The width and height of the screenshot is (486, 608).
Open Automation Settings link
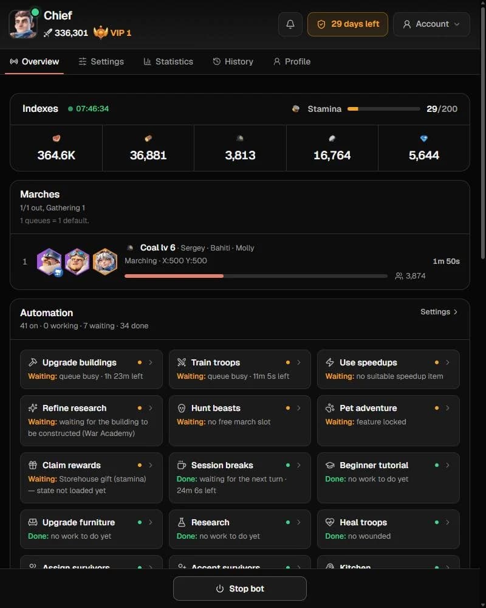439,312
